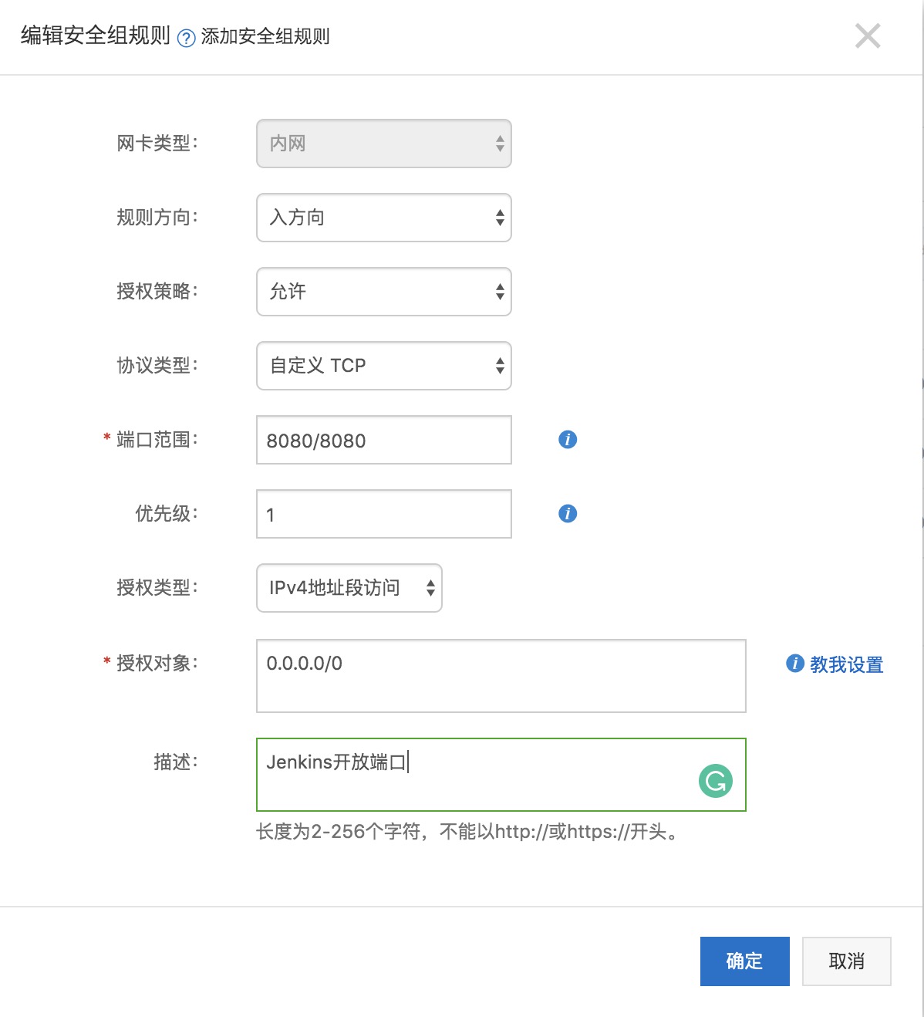
Task: Click the 编辑安全组规则 dialog title
Action: 96,35
